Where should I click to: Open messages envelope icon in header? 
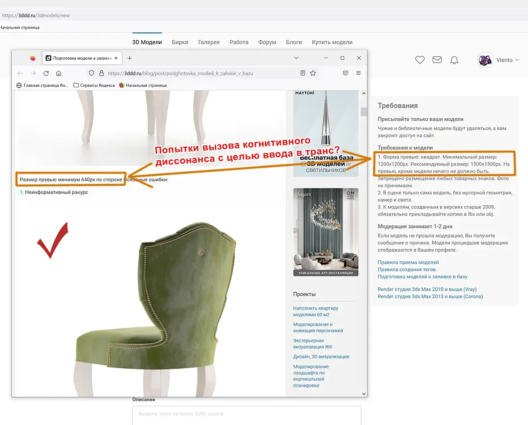(x=437, y=60)
